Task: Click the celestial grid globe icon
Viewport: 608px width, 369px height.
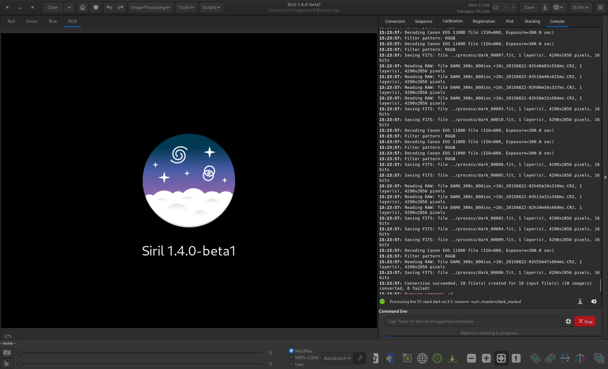Action: (422, 358)
